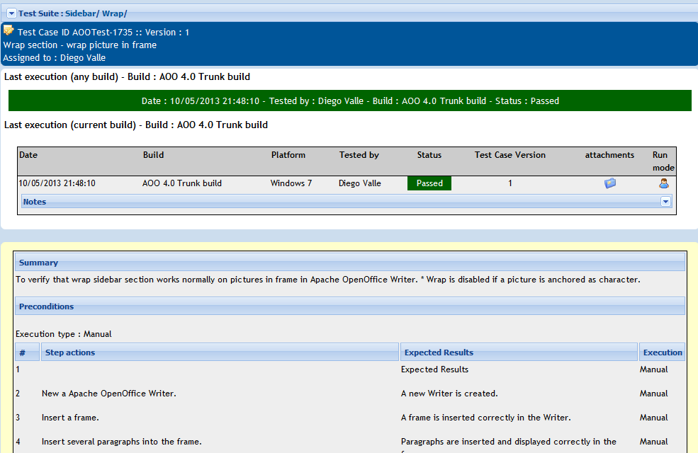Image resolution: width=698 pixels, height=453 pixels.
Task: Click the Preconditions section header
Action: point(350,306)
